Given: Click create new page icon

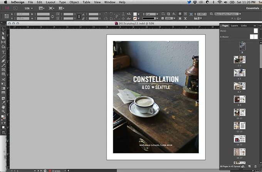Looking at the screenshot, I should pos(249,166).
